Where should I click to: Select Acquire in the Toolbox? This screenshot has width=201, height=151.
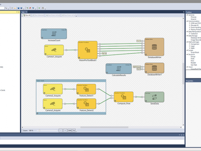pos(193,19)
